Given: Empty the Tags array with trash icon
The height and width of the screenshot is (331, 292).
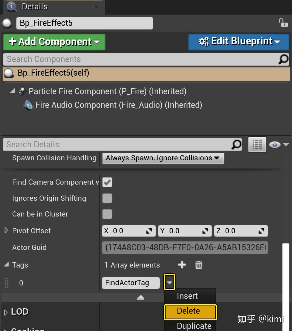Looking at the screenshot, I should (x=199, y=265).
